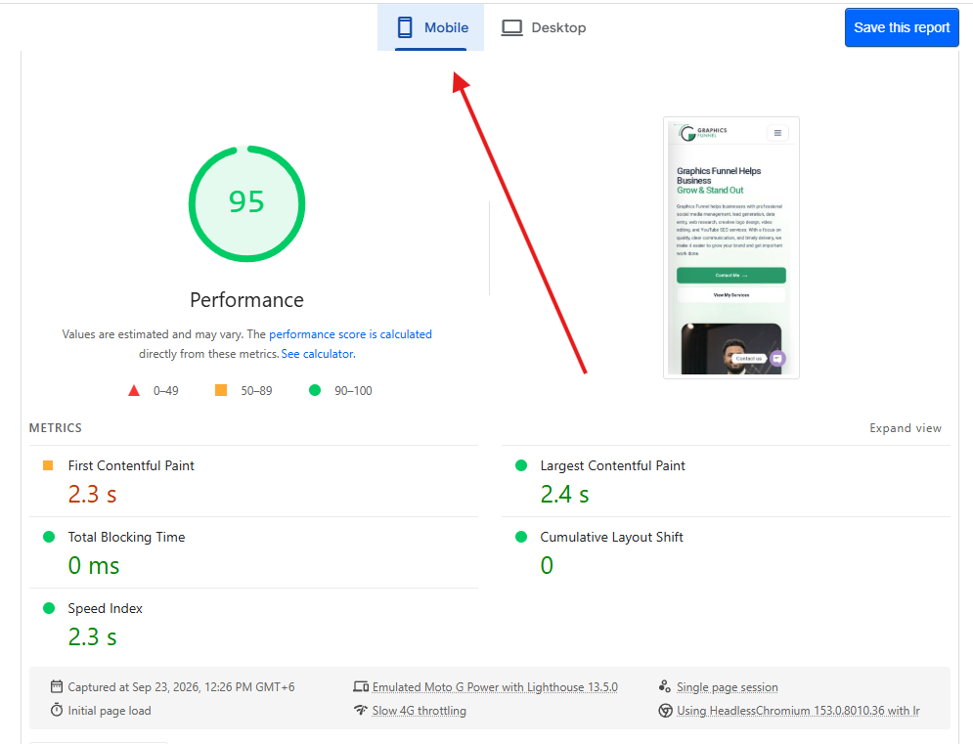Click the network icon beside Slow 4G throttling
This screenshot has height=744, width=973.
pos(361,709)
